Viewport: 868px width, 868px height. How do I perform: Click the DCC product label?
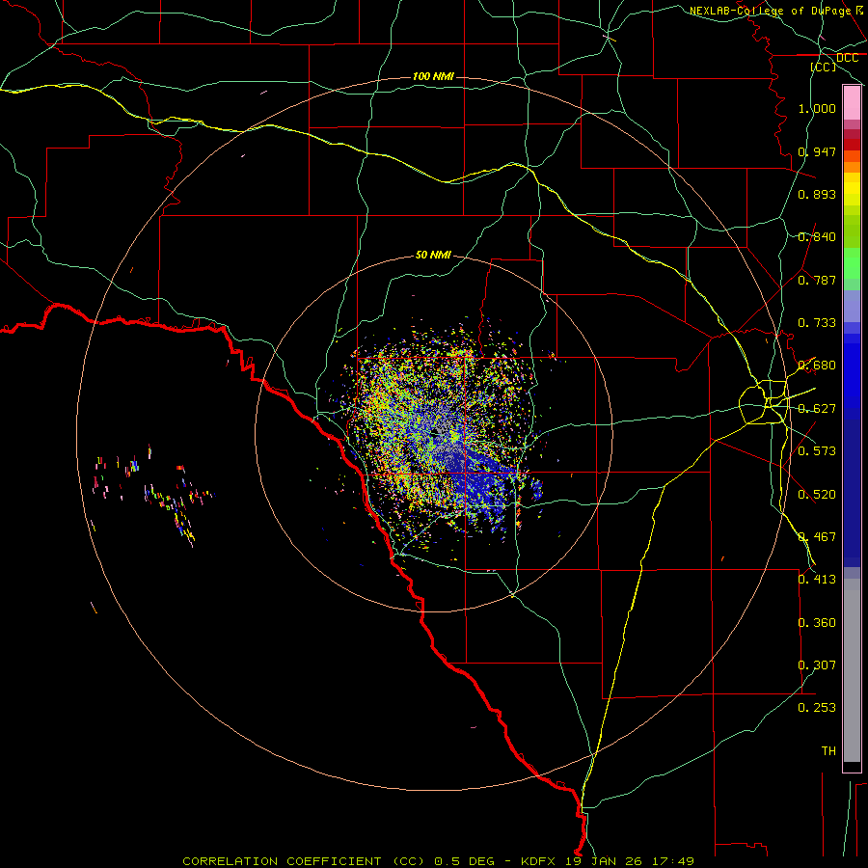[x=847, y=58]
